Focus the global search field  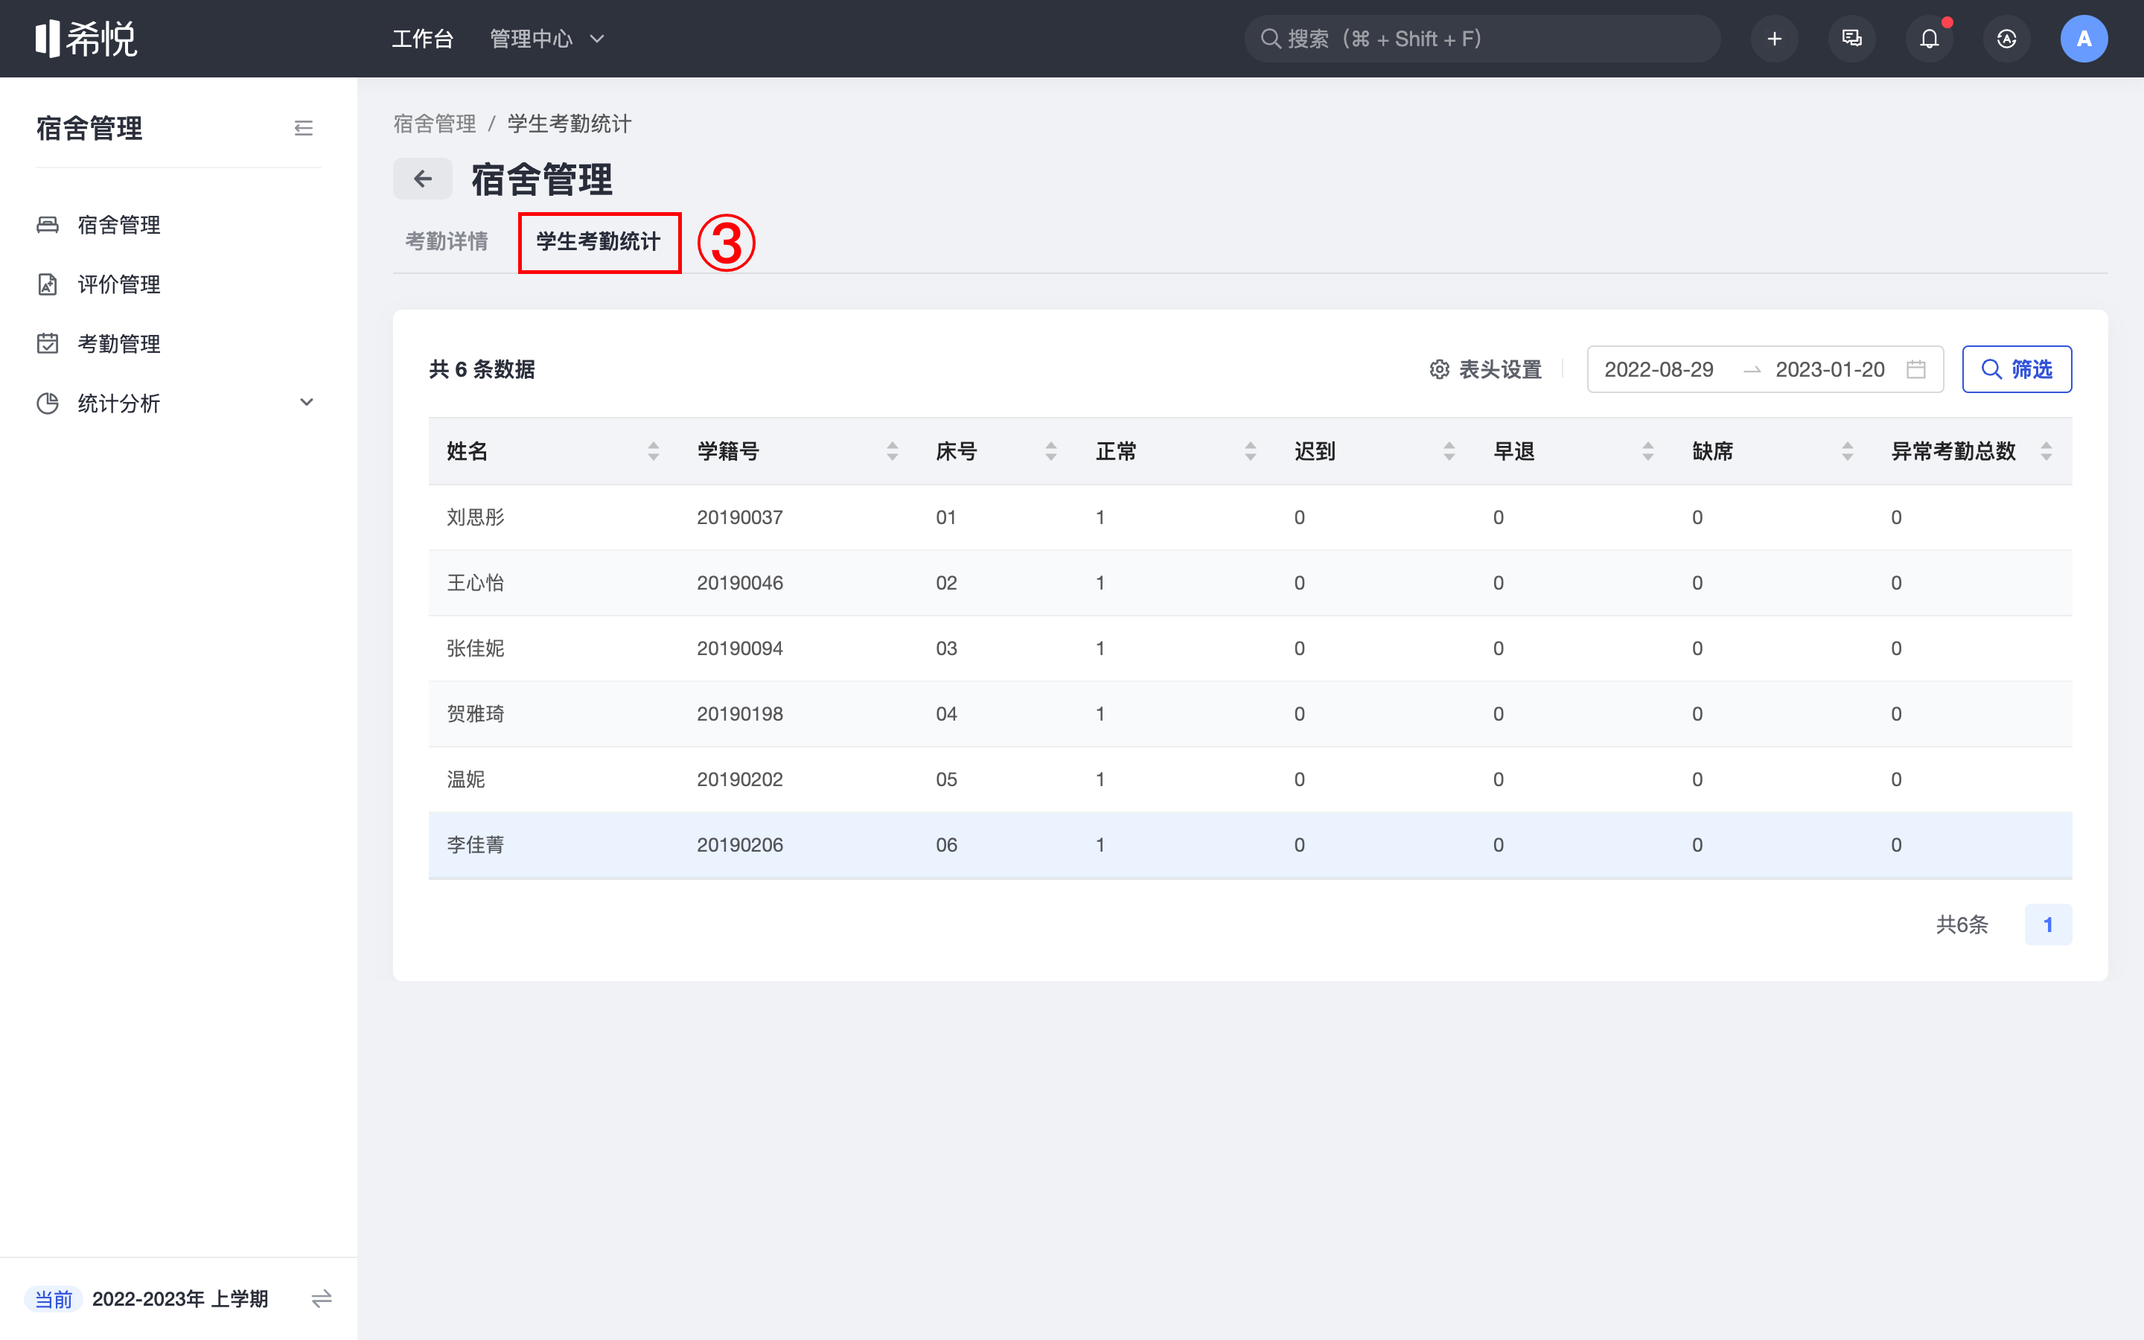[1482, 39]
